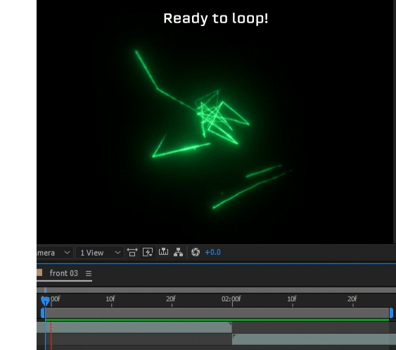The height and width of the screenshot is (350, 396).
Task: Toggle pixel aspect ratio correction icon
Action: coord(132,252)
